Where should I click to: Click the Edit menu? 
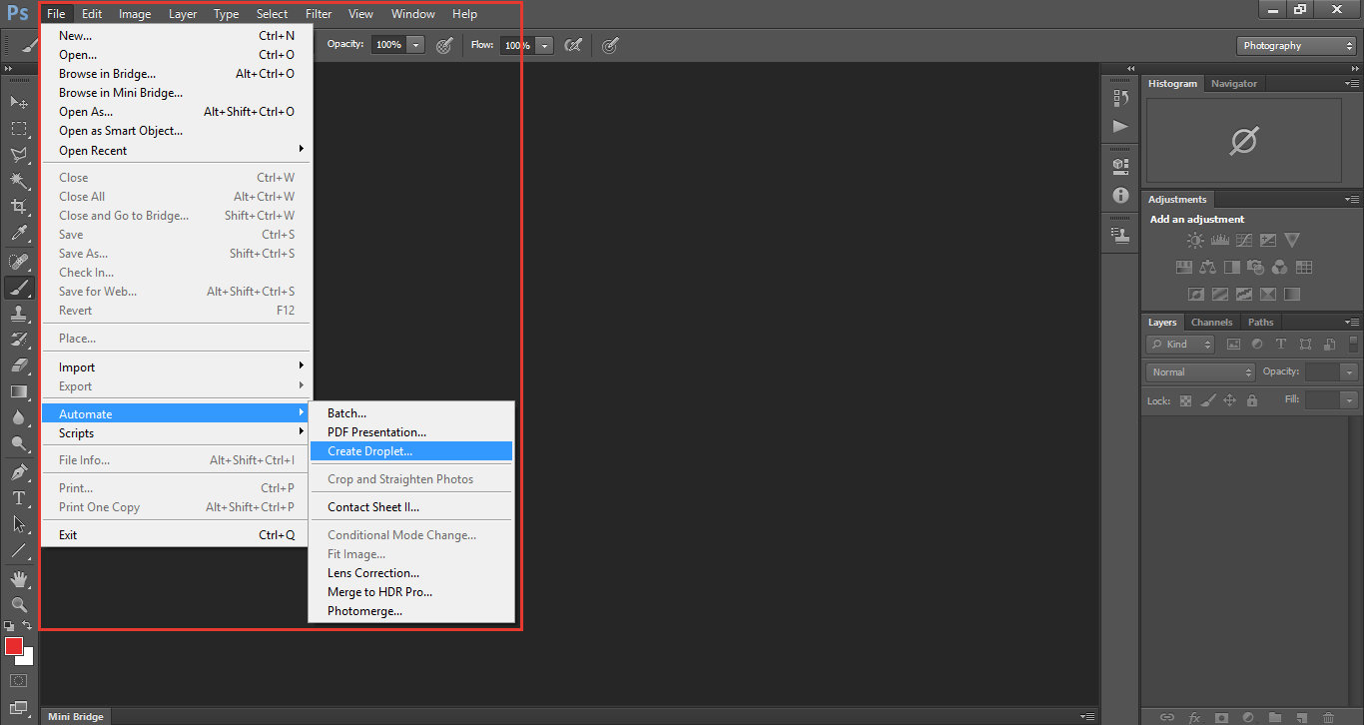coord(92,14)
